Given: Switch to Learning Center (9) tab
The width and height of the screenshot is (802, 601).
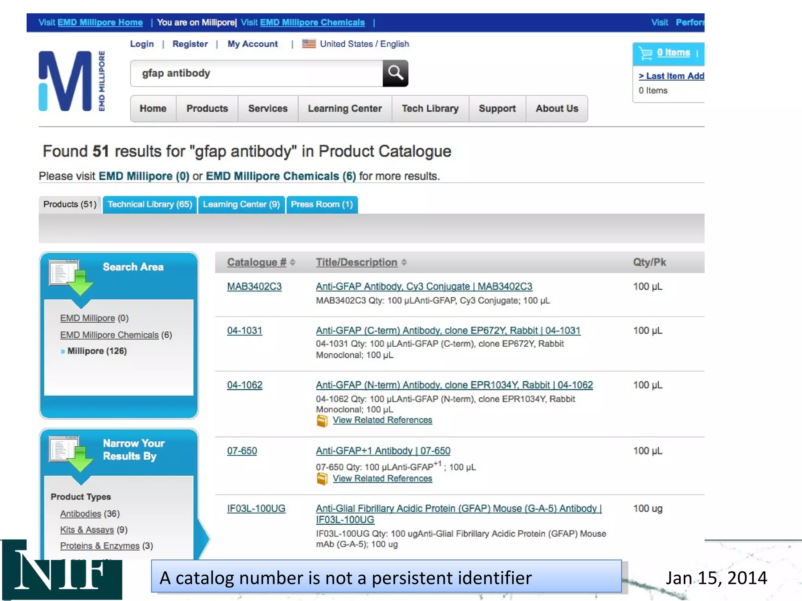Looking at the screenshot, I should click(241, 205).
